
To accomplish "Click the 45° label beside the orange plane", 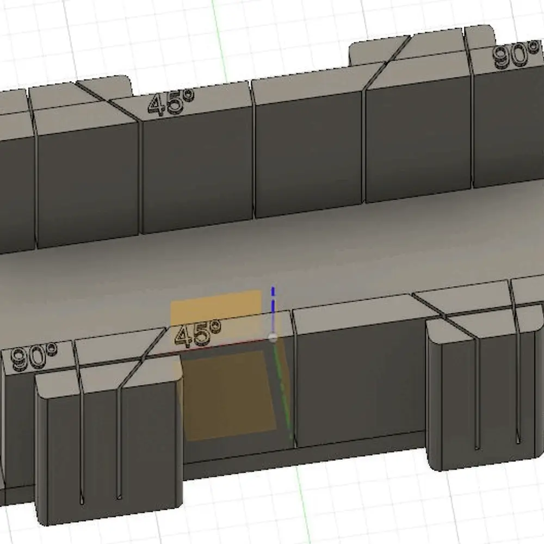I will [x=198, y=334].
